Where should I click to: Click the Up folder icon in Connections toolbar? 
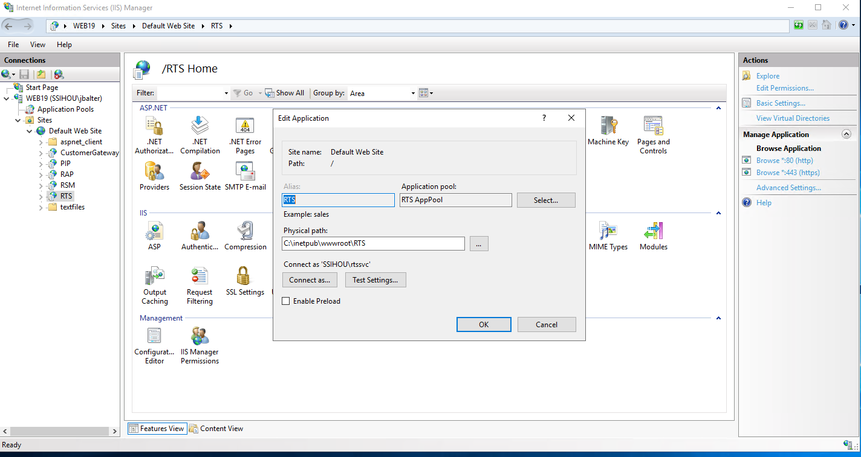click(41, 74)
